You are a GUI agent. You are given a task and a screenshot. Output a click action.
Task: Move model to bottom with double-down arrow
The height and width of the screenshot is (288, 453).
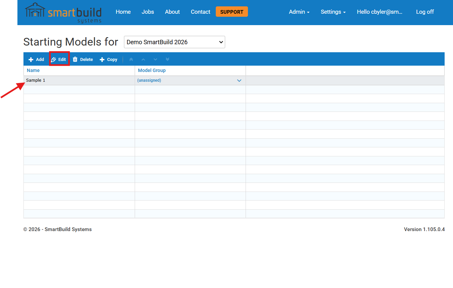click(168, 59)
